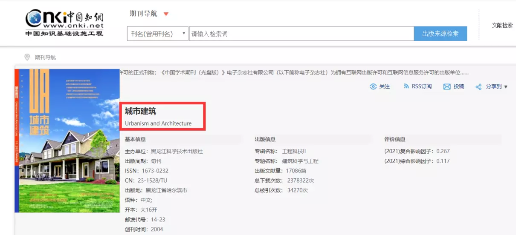Select the sponsor 黑龙江科学技术出版社
Screen dimensions: 516x235
(x=177, y=151)
